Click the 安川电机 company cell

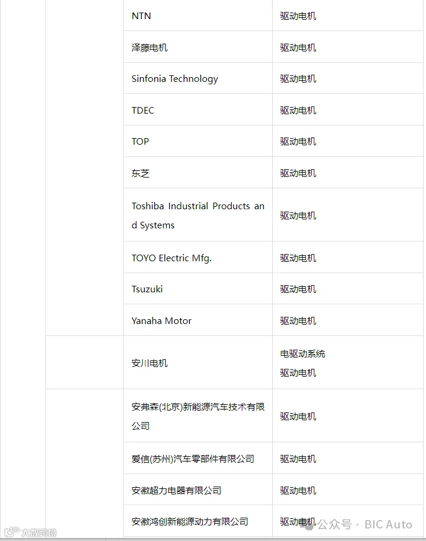(x=198, y=363)
